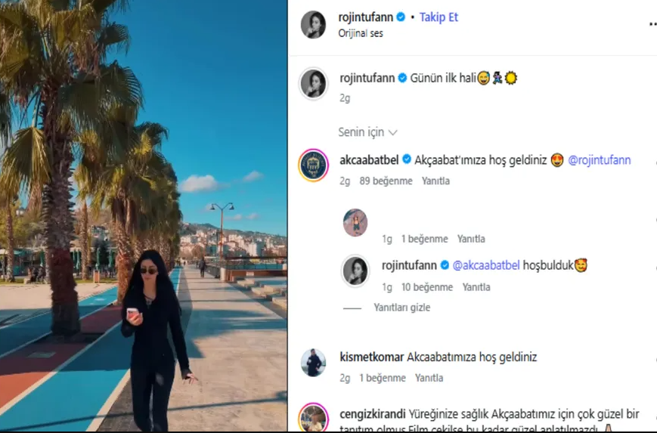657x433 pixels.
Task: Expand the Senin için comment sorting dropdown
Action: 367,132
